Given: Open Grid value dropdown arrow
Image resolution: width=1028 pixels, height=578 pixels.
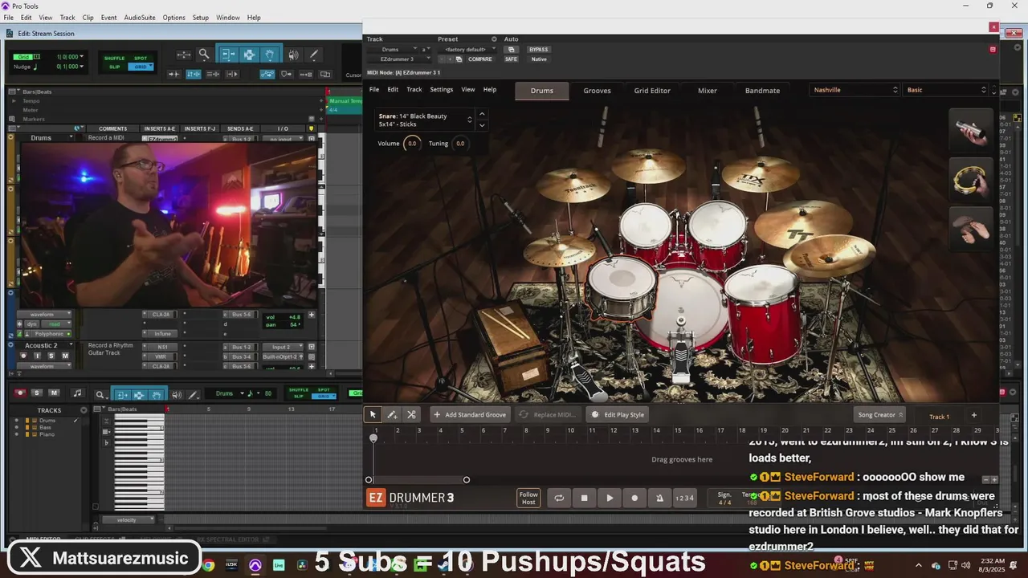Looking at the screenshot, I should (80, 57).
